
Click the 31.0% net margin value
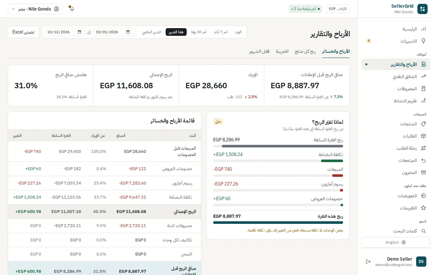pyautogui.click(x=26, y=86)
